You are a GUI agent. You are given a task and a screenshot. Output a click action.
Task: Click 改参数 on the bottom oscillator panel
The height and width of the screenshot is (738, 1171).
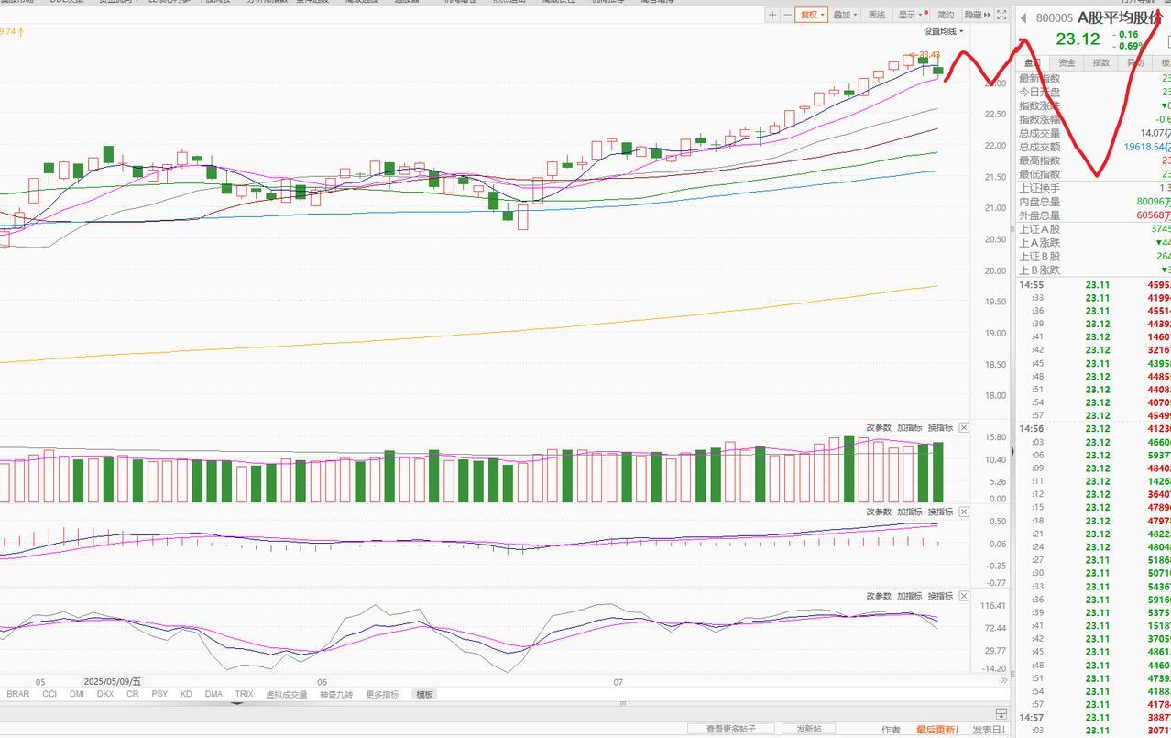pyautogui.click(x=879, y=596)
